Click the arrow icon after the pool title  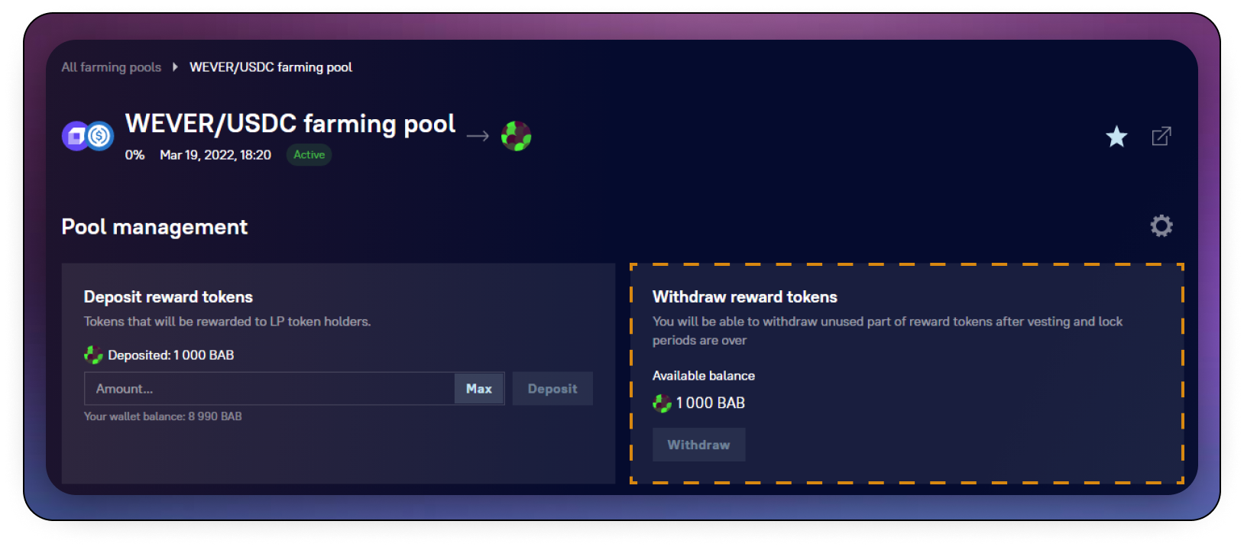pos(478,136)
